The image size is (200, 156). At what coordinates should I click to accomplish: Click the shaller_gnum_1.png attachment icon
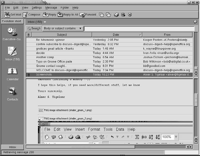(x=41, y=110)
